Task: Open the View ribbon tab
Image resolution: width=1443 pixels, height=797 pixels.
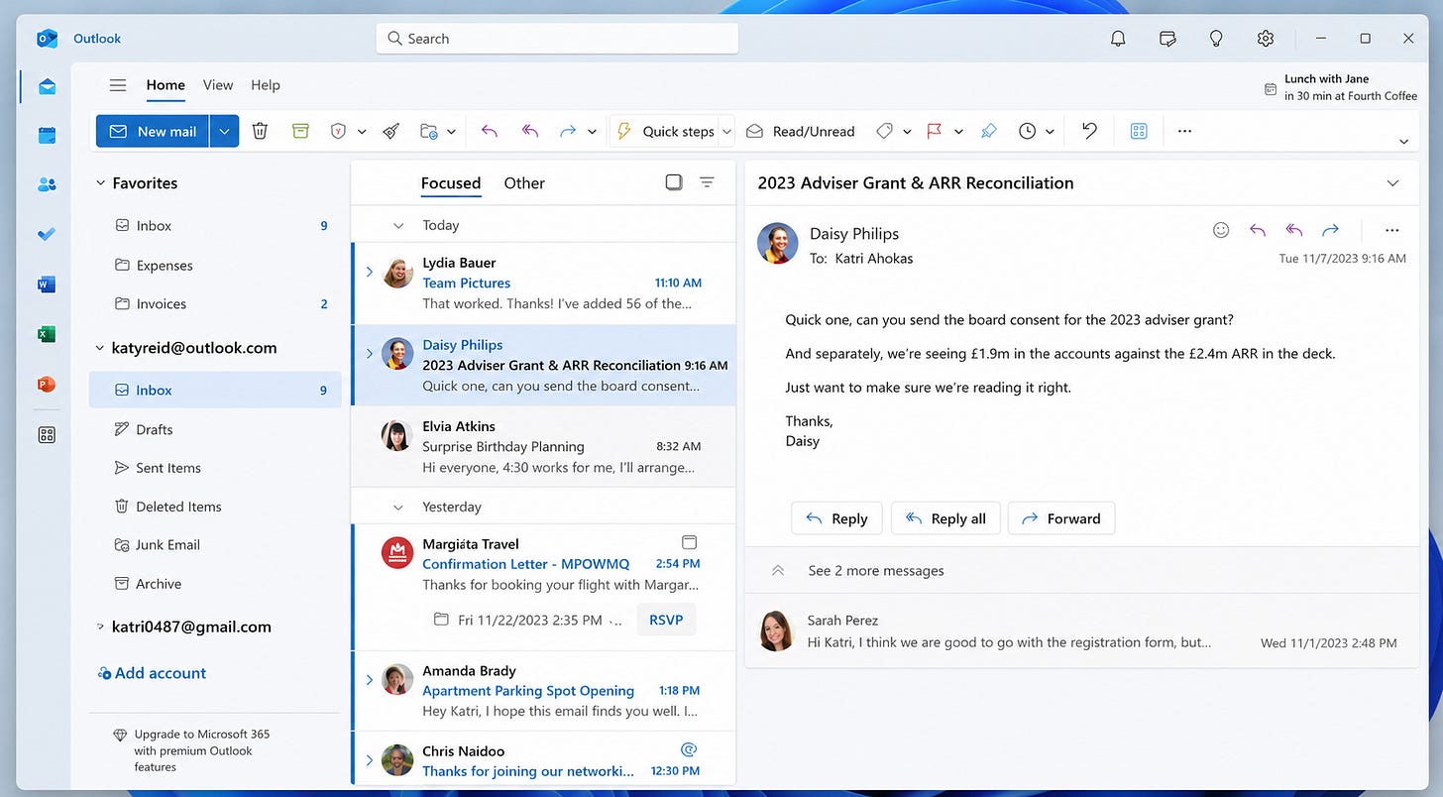Action: (x=218, y=85)
